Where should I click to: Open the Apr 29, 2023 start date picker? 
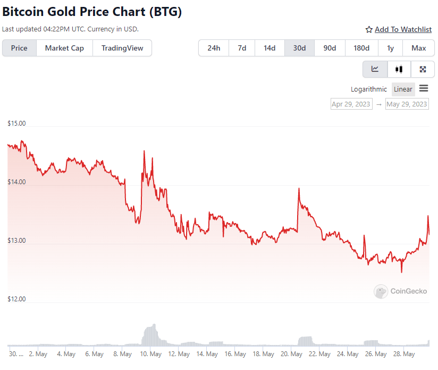[x=351, y=104]
